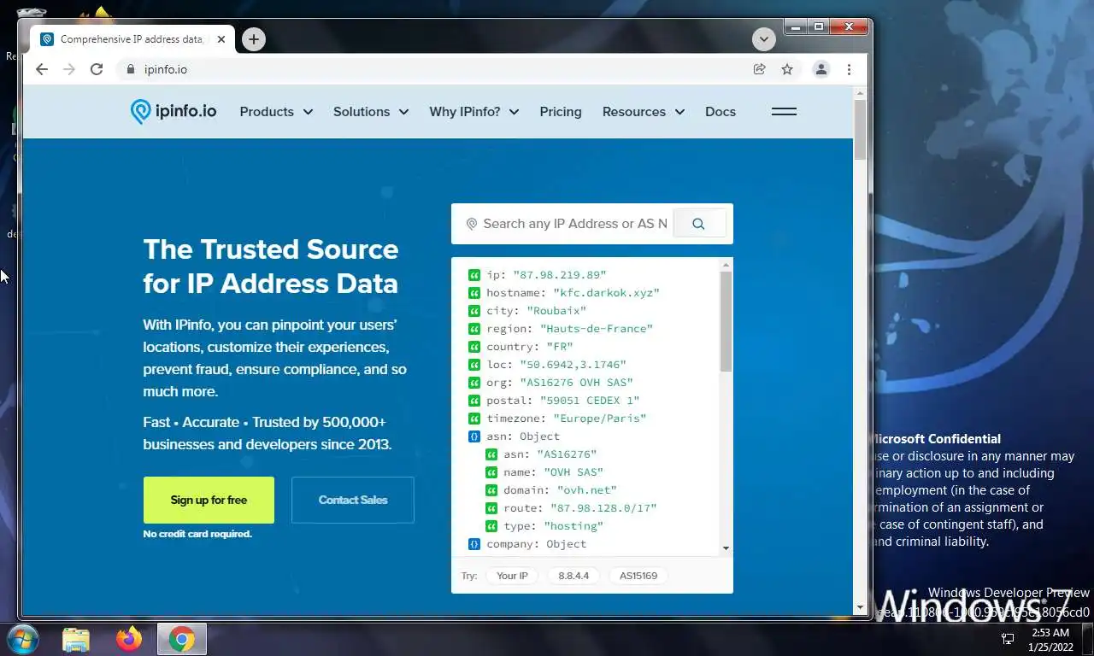Try the 8.8.4.4 example

tap(573, 576)
